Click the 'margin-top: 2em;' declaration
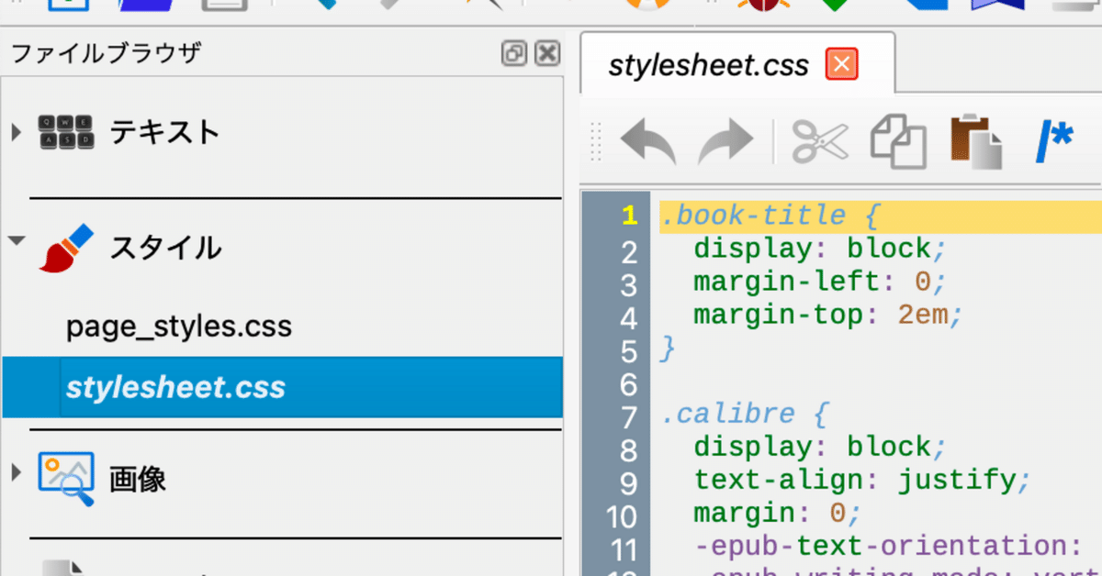The height and width of the screenshot is (576, 1102). click(x=827, y=316)
